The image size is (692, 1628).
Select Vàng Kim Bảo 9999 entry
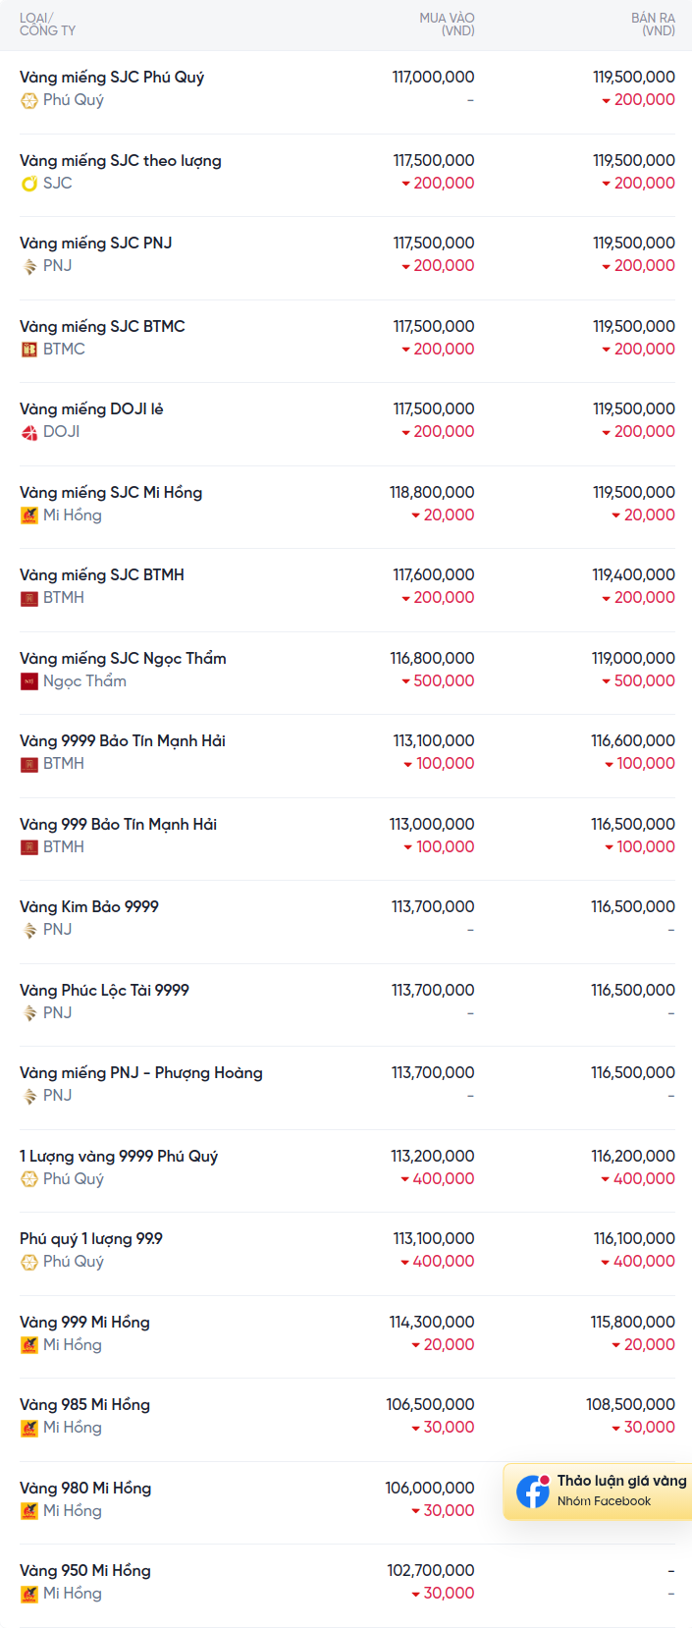89,906
